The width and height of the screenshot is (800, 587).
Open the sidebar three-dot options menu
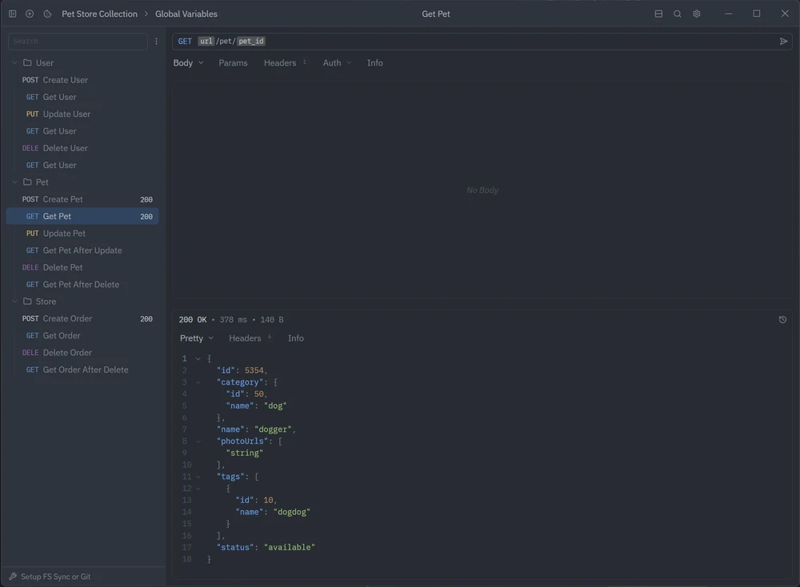click(x=156, y=42)
